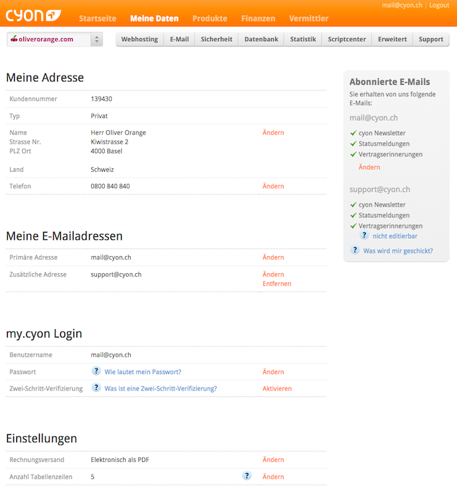
Task: Open Wie lautet mein Passwort? link
Action: (x=143, y=372)
